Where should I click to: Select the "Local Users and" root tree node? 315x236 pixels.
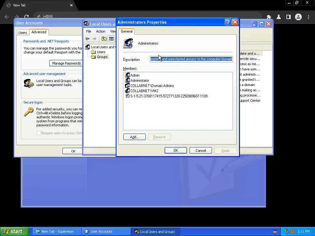click(103, 47)
